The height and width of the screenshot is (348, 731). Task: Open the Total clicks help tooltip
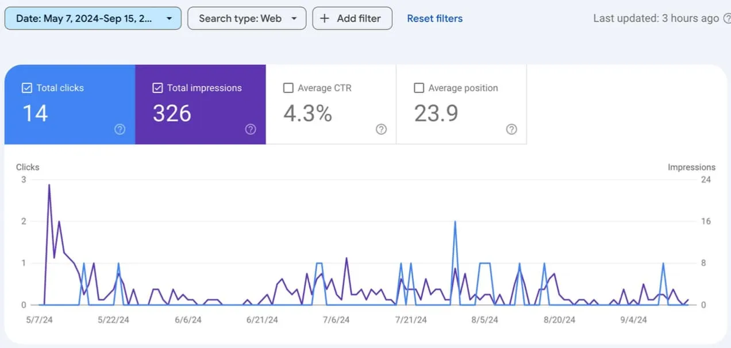click(120, 130)
